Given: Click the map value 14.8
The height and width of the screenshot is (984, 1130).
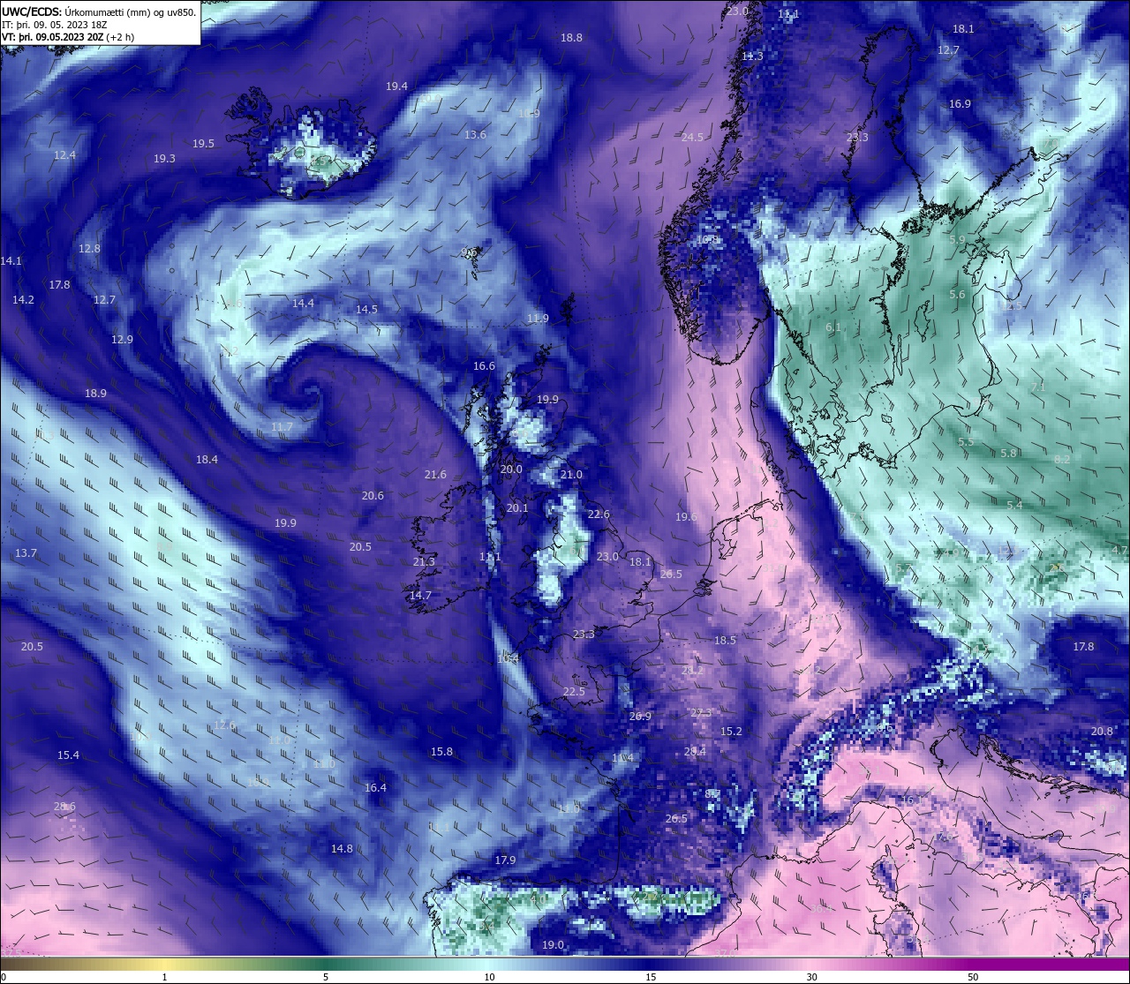Looking at the screenshot, I should click(342, 849).
